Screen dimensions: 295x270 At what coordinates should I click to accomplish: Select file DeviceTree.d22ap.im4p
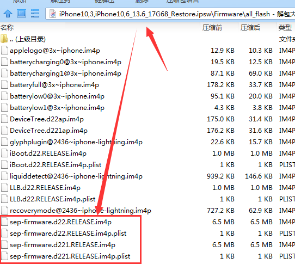point(47,119)
